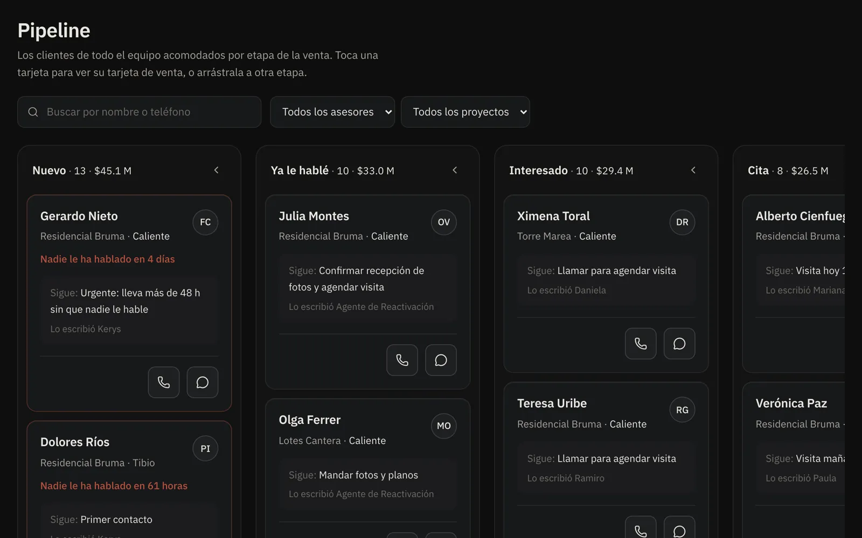Call Gerardo Nieto with the phone icon

[x=164, y=383]
